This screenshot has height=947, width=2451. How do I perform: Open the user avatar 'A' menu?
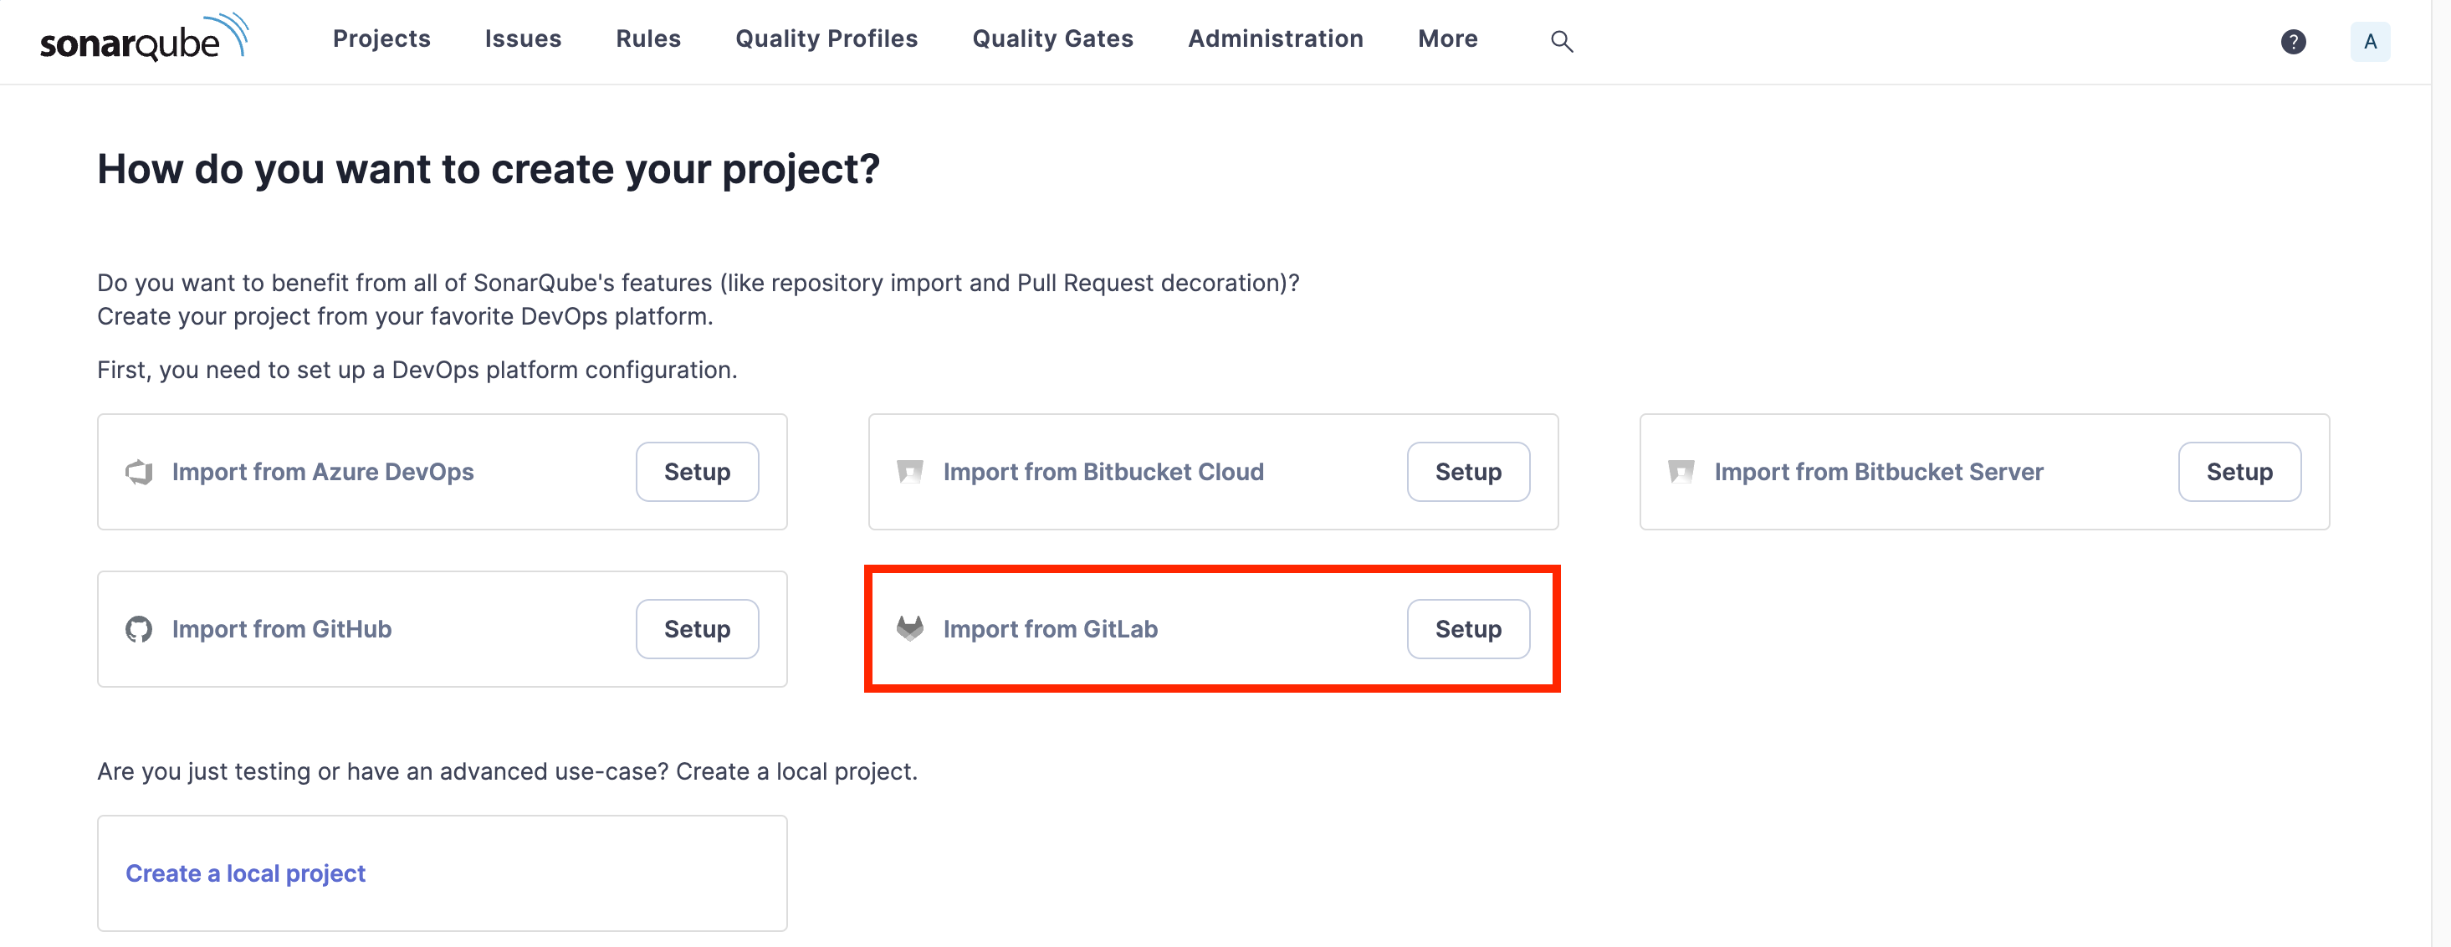(x=2370, y=41)
